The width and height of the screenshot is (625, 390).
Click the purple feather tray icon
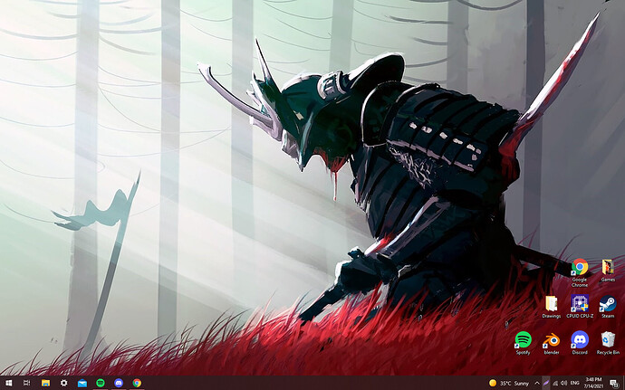coord(546,384)
